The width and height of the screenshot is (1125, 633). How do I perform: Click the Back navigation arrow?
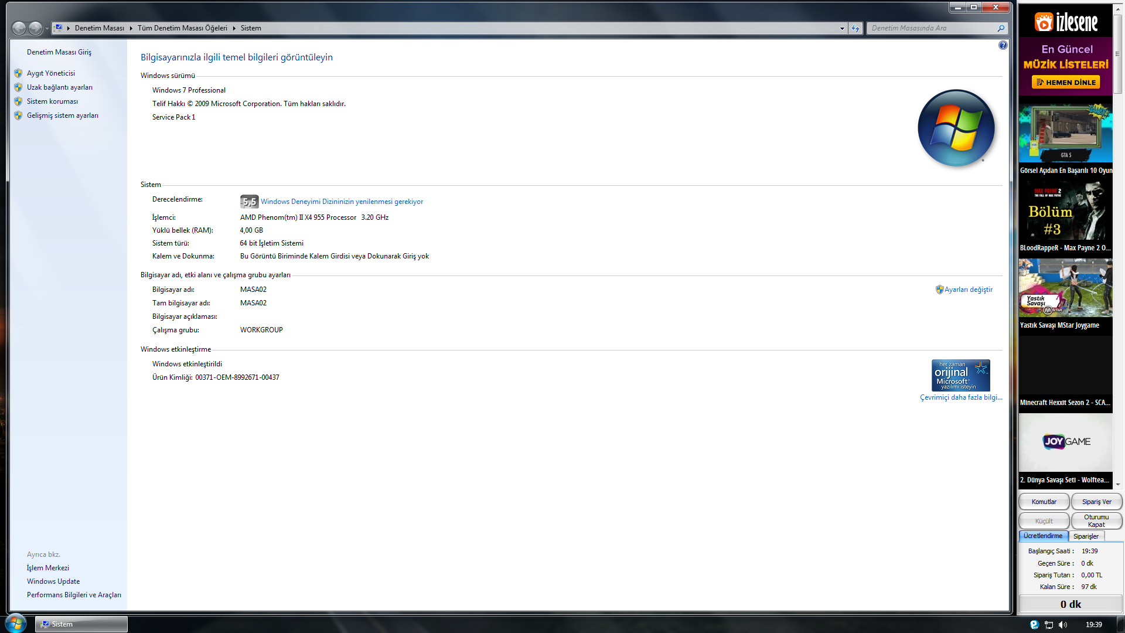19,28
